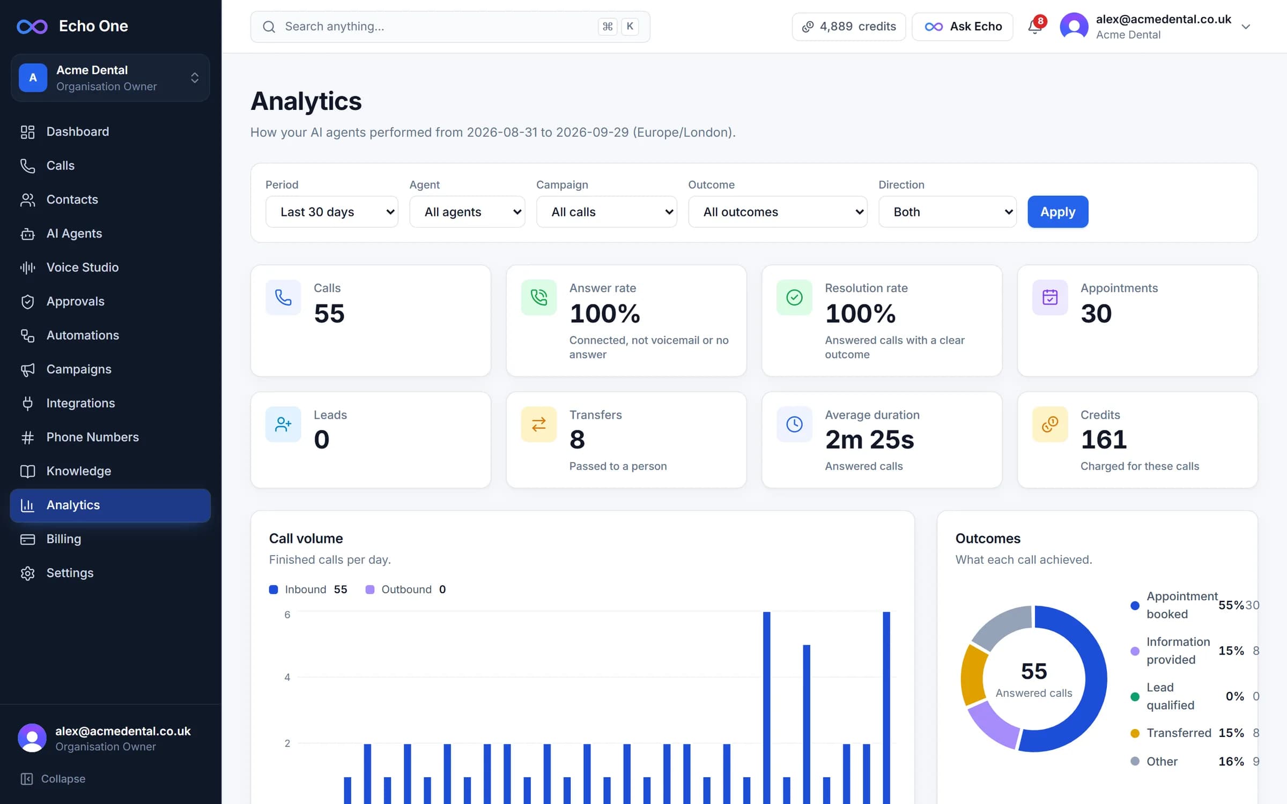Navigate to Phone Numbers
1287x804 pixels.
(110, 437)
